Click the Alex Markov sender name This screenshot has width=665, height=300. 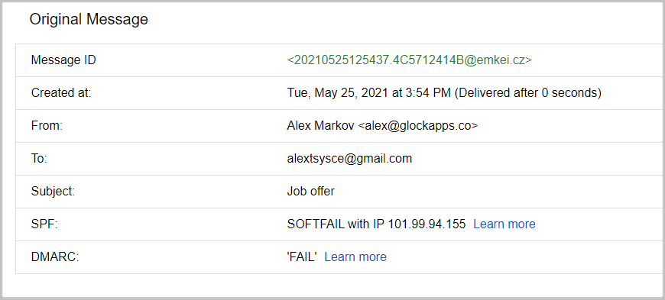point(320,126)
